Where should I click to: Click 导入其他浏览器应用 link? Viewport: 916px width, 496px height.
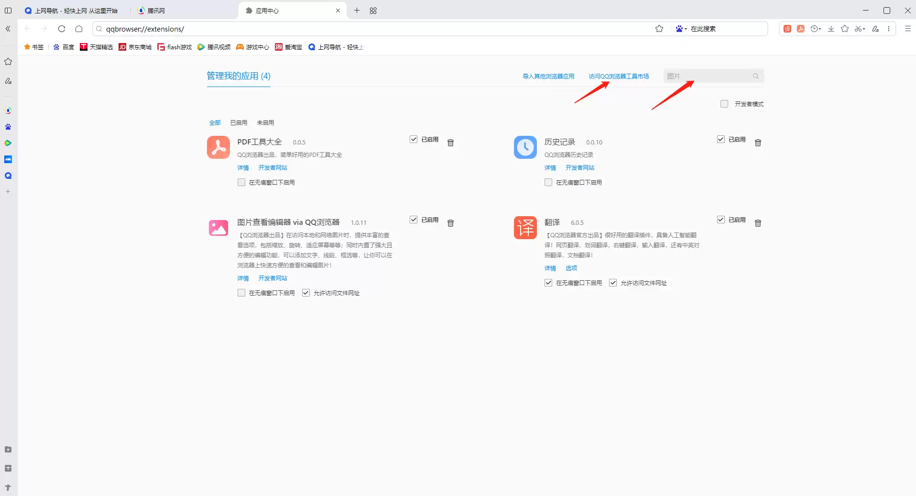[548, 76]
